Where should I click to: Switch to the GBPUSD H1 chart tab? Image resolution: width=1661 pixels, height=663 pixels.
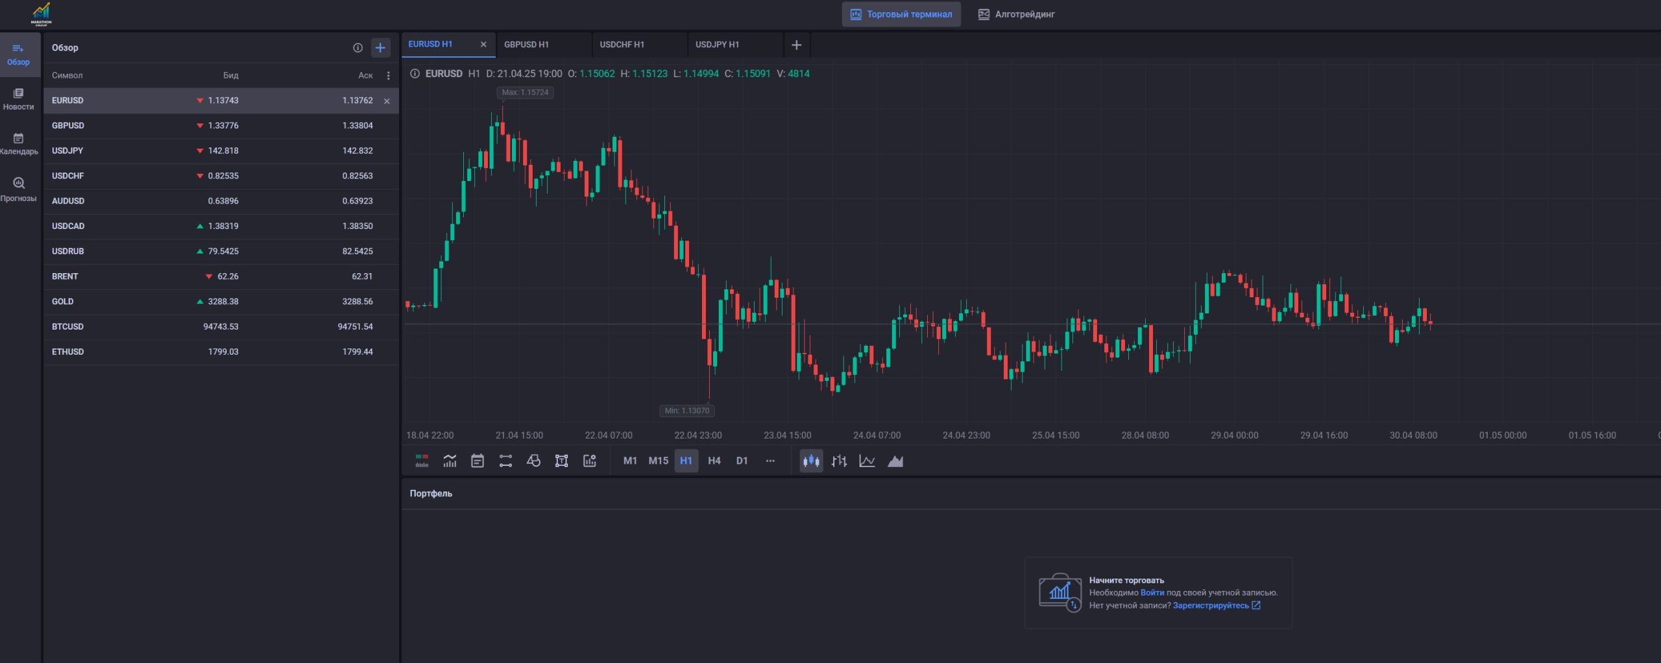point(526,44)
